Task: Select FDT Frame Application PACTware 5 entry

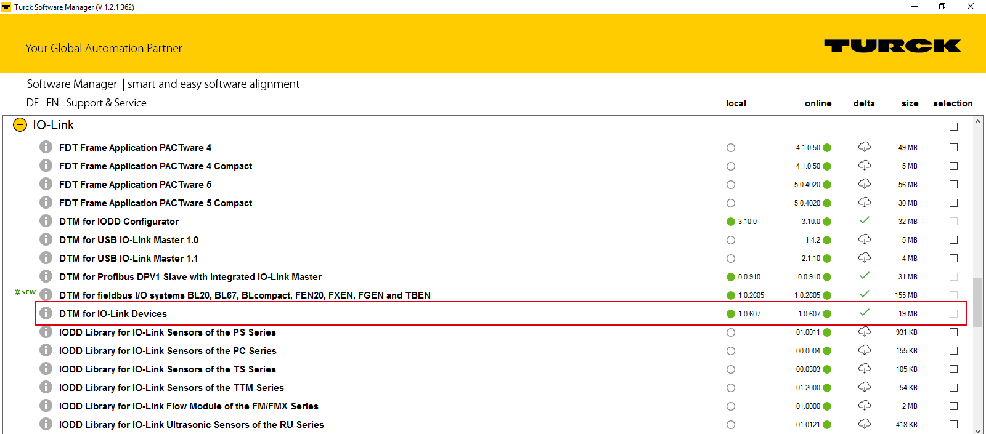Action: click(x=135, y=185)
